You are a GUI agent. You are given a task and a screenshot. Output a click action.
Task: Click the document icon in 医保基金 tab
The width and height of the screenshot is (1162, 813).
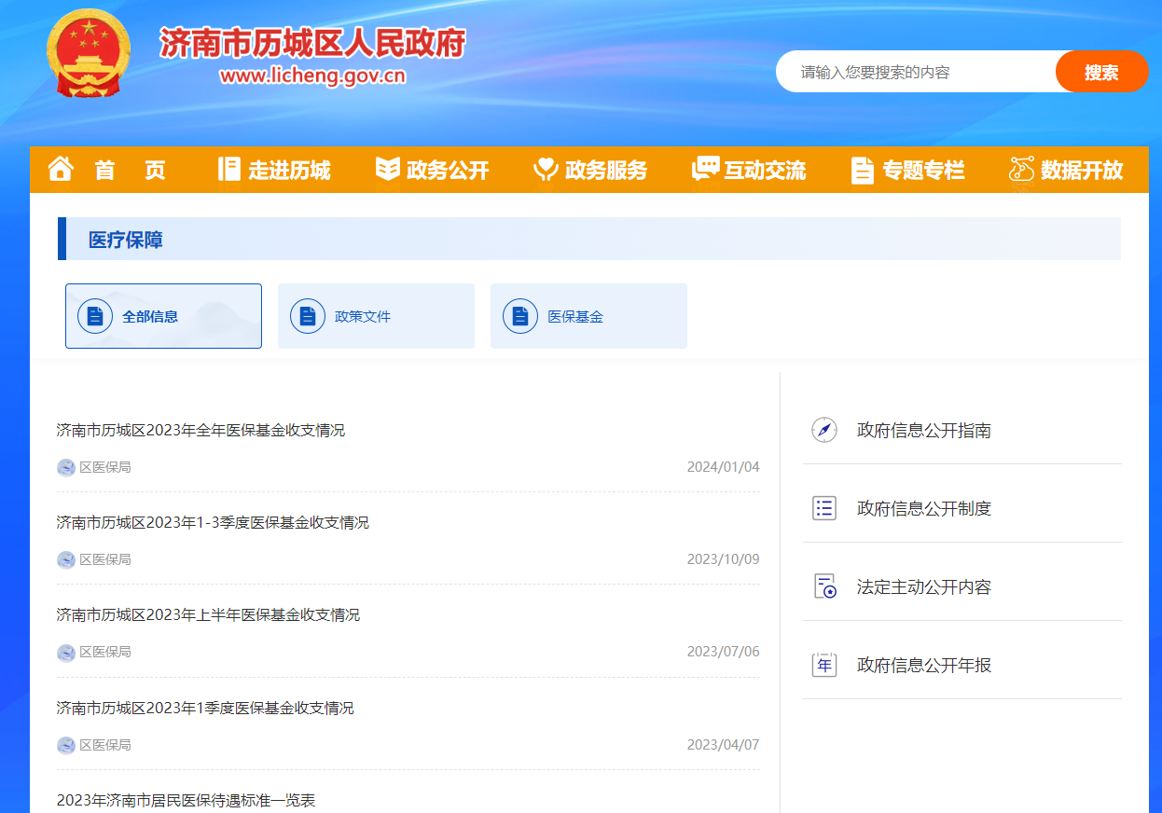(x=520, y=316)
